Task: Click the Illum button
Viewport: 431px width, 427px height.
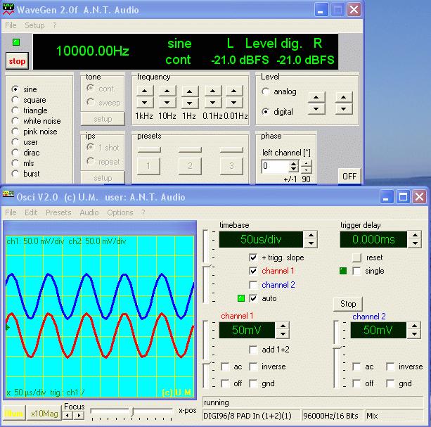Action: 14,413
